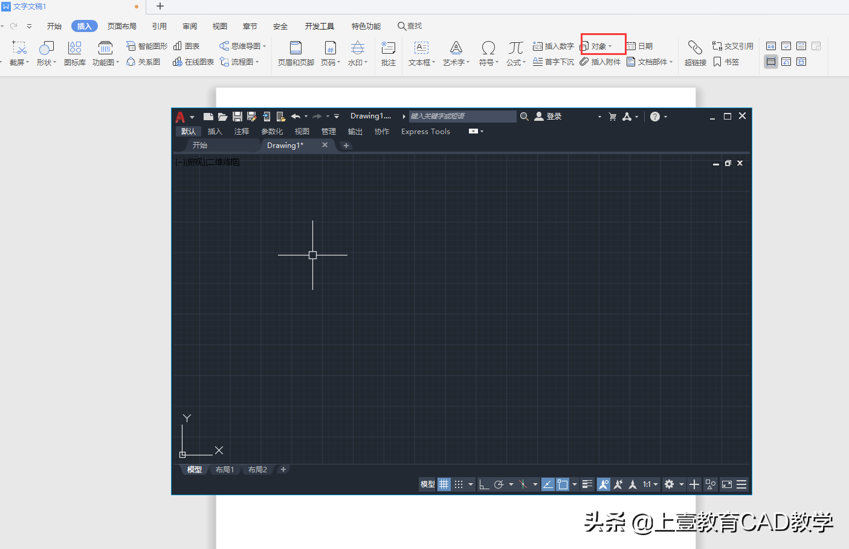Open WPS 开发工具 developer tab
Screen dimensions: 849x549
[320, 26]
